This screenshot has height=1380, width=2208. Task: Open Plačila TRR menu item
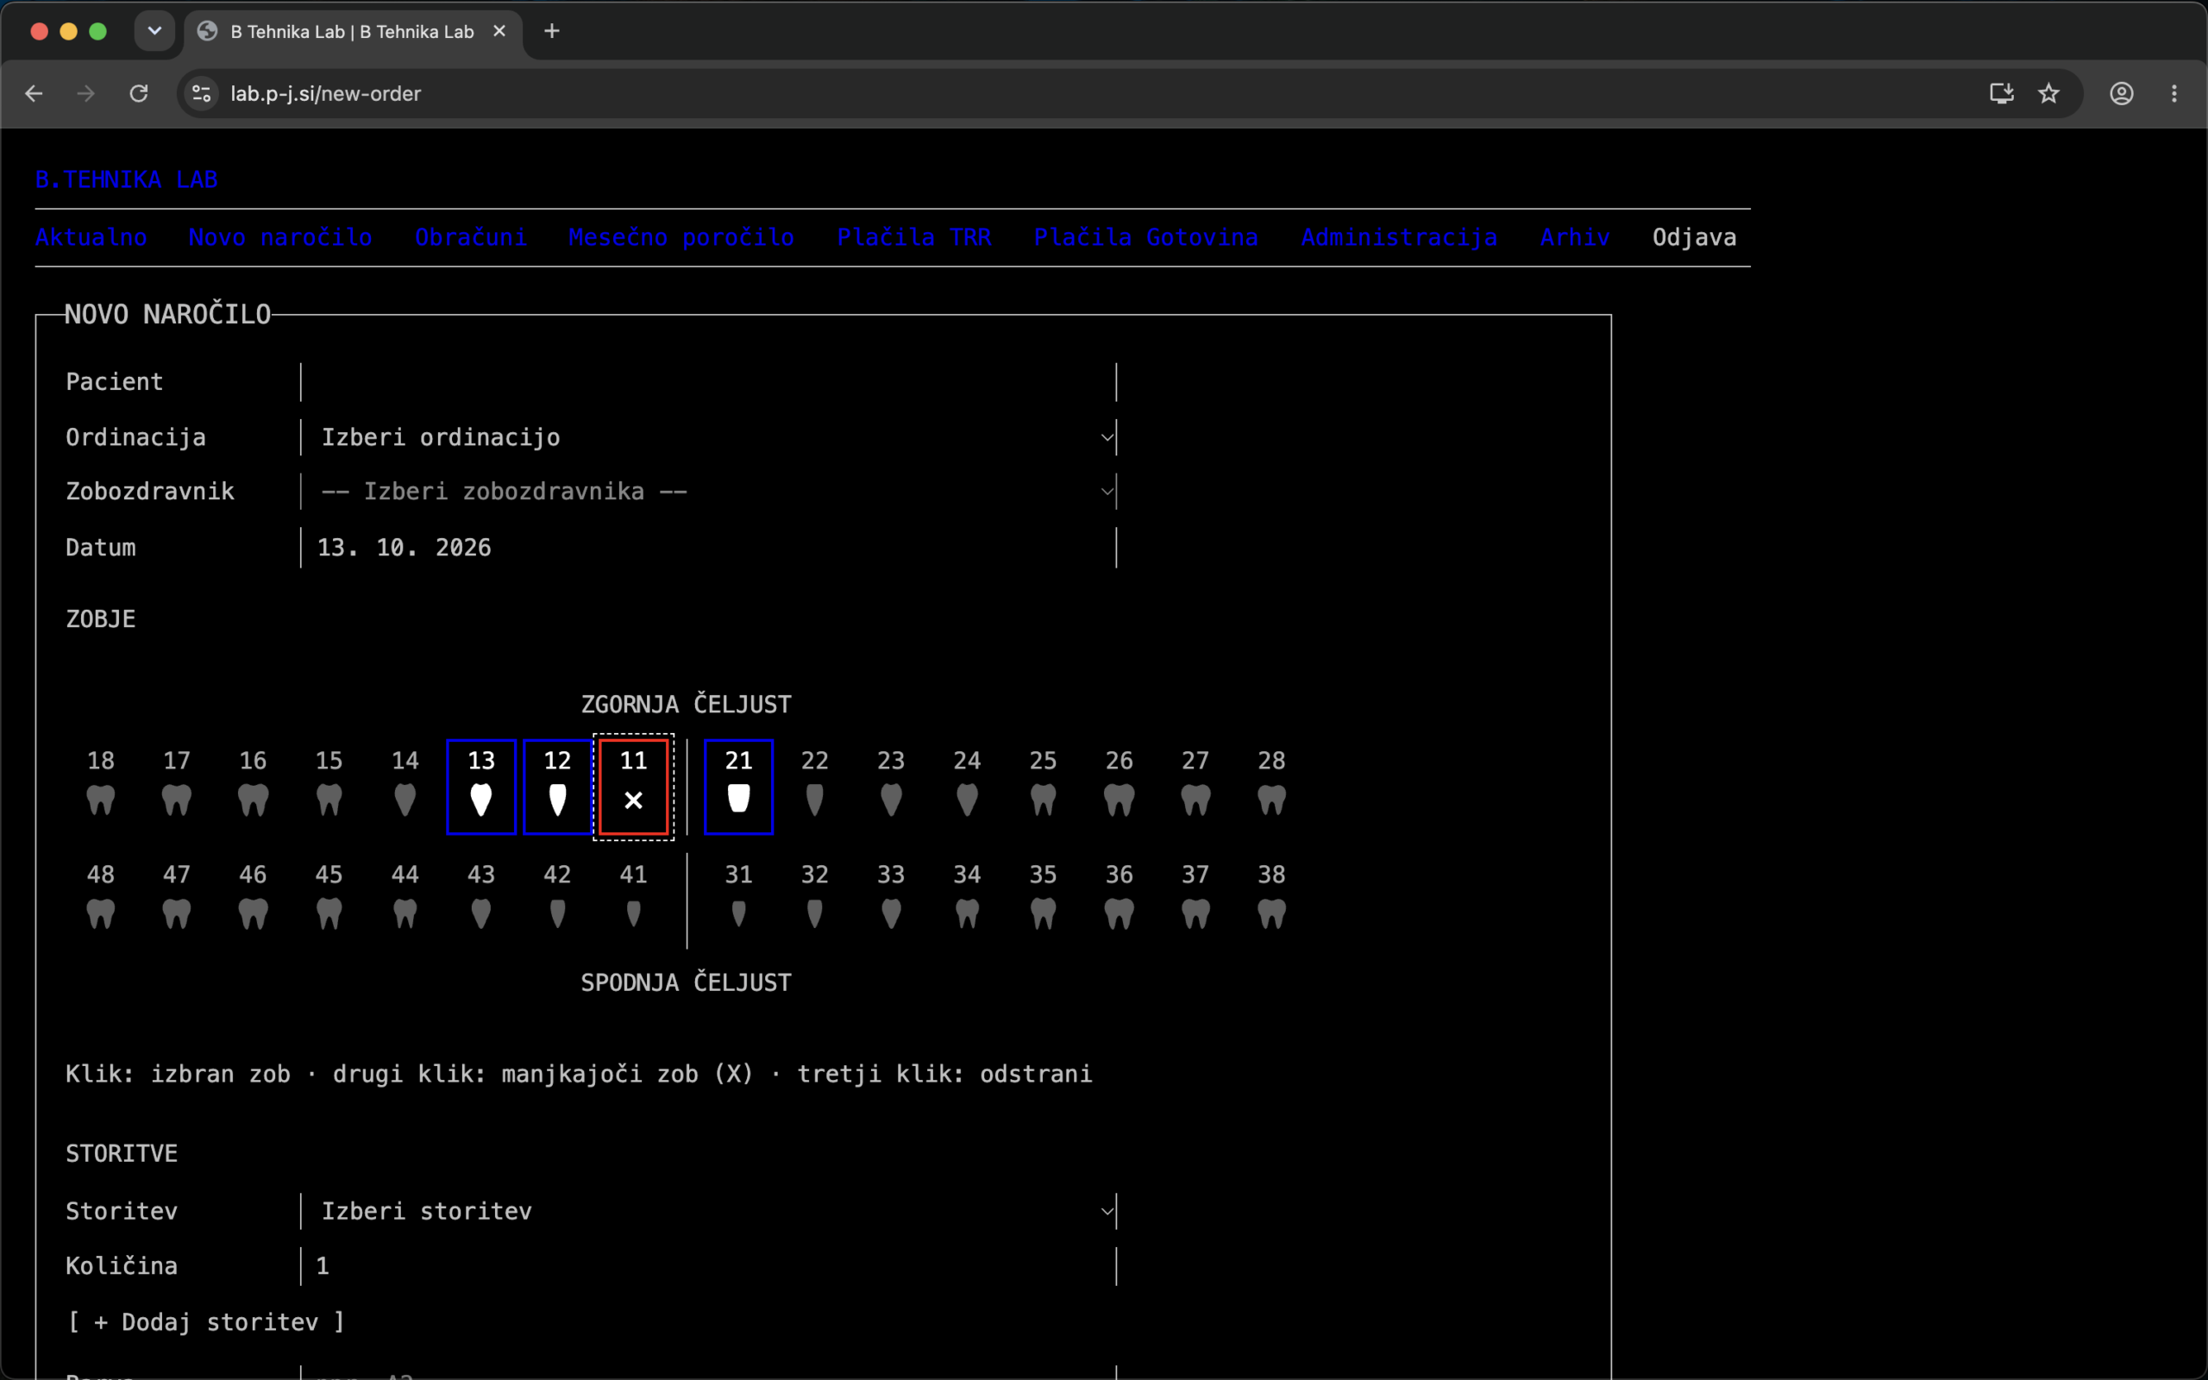pyautogui.click(x=914, y=237)
